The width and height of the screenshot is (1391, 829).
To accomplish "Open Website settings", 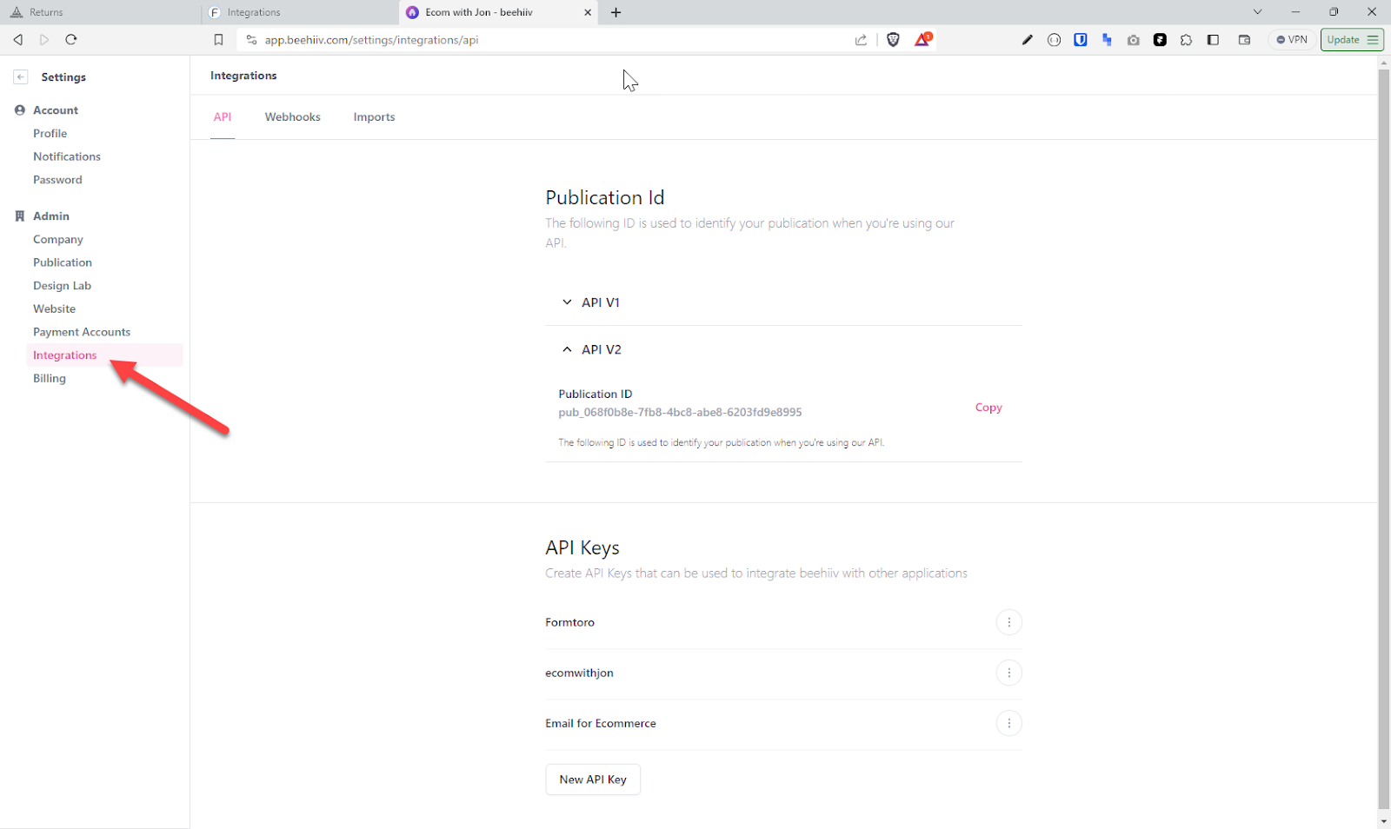I will pyautogui.click(x=54, y=309).
